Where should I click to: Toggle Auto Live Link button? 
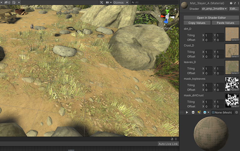coord(168,144)
